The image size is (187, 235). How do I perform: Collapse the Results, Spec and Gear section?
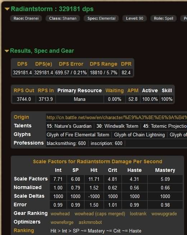click(7, 51)
